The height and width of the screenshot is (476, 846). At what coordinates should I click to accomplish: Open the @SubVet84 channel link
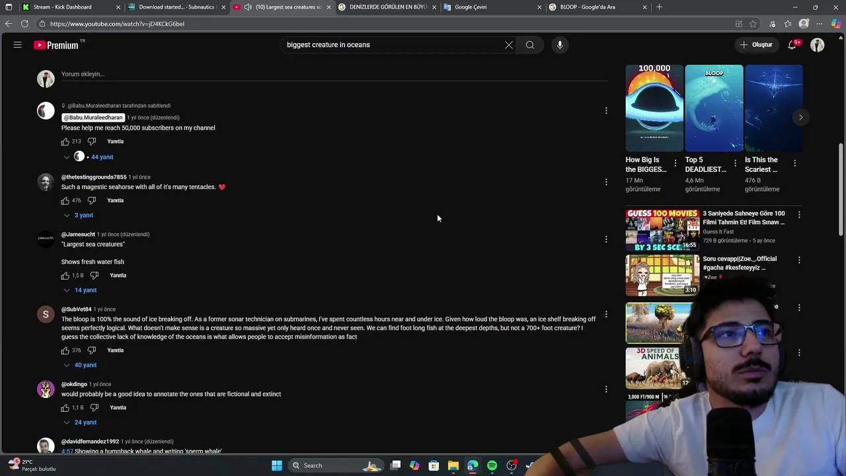77,309
